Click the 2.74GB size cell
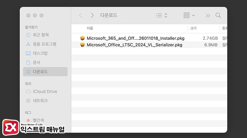 click(x=210, y=38)
